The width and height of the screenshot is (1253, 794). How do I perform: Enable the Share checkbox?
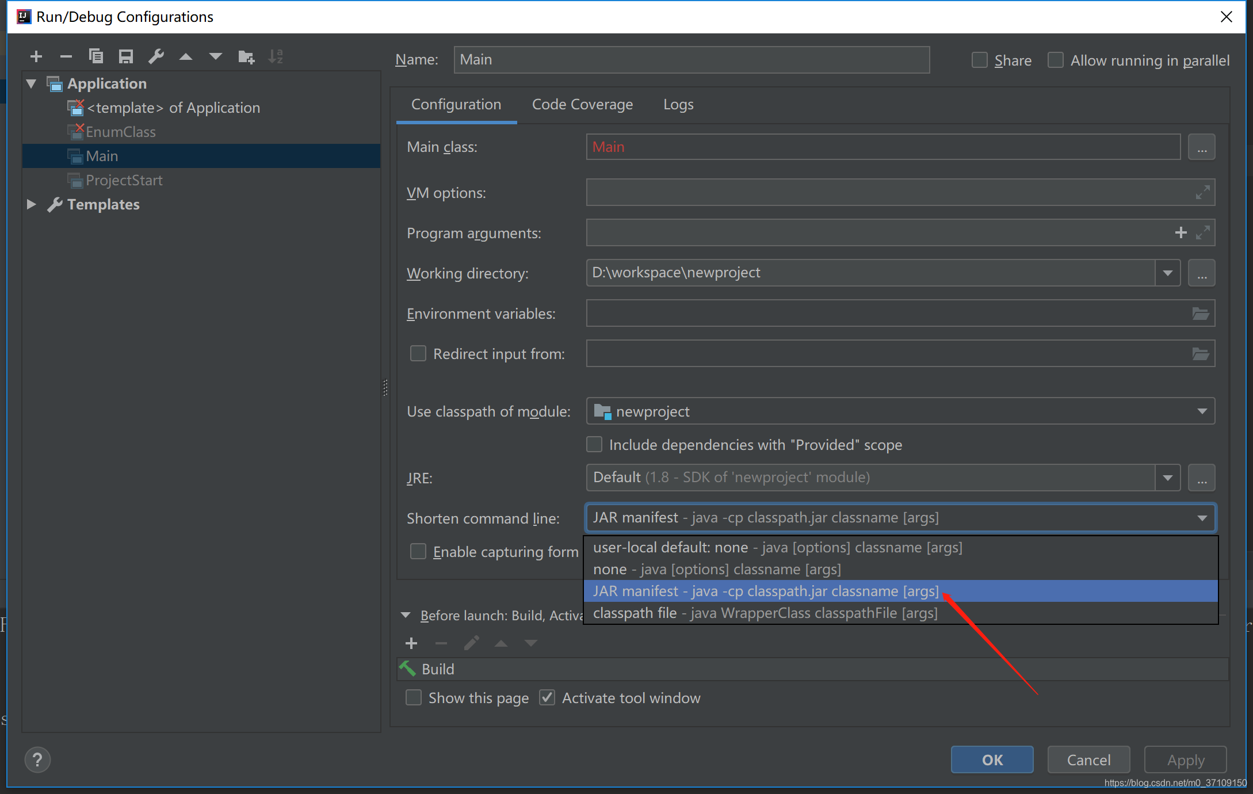(979, 60)
